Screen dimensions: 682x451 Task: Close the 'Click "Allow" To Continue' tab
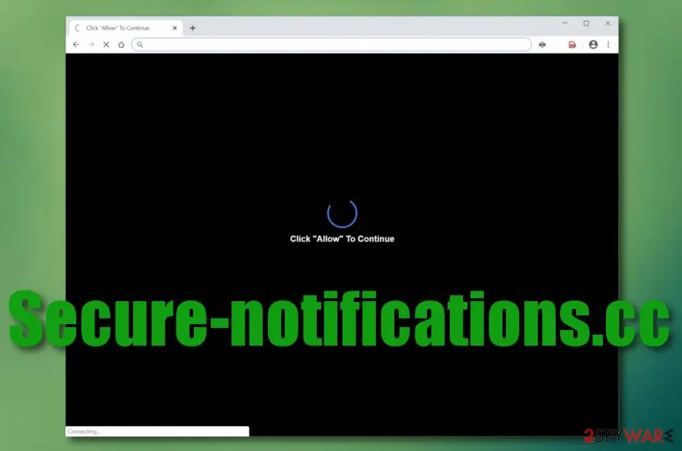[175, 28]
